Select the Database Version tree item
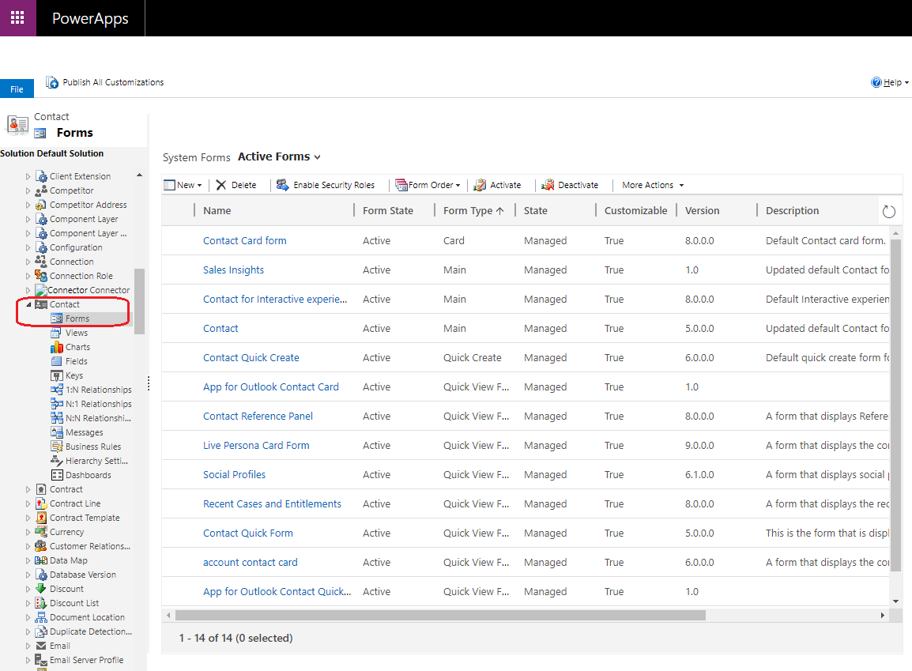Viewport: 912px width, 671px height. tap(83, 575)
